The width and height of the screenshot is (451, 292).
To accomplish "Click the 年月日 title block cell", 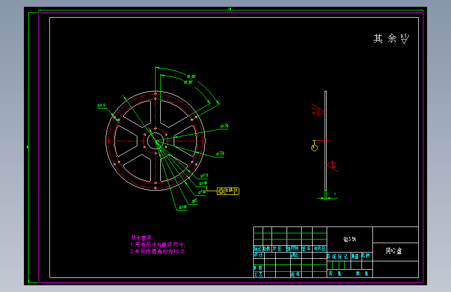I will [319, 248].
